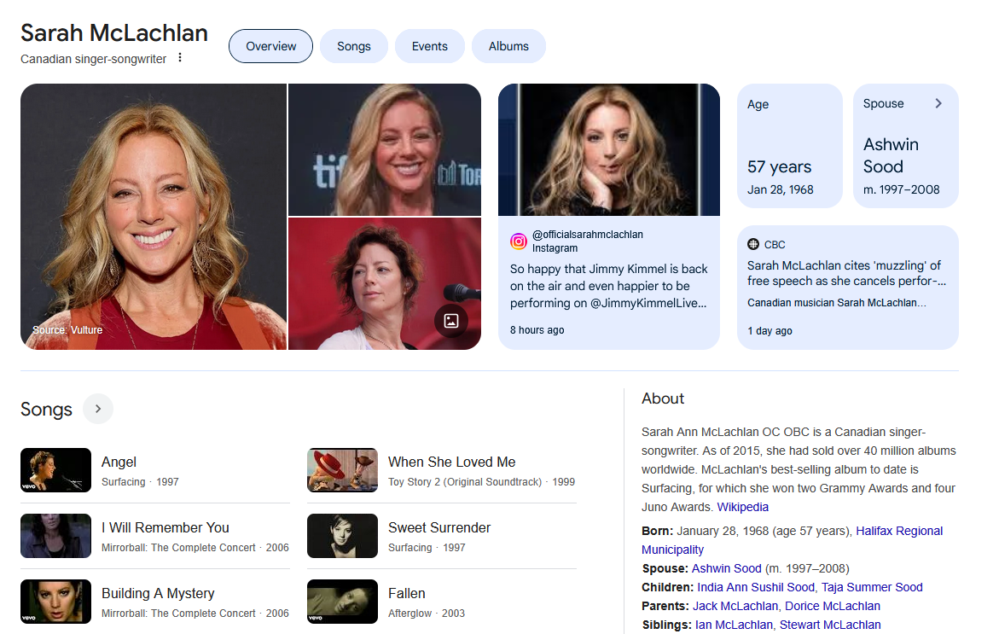The height and width of the screenshot is (634, 999).
Task: Open the song Sweet Surrender
Action: click(x=439, y=527)
